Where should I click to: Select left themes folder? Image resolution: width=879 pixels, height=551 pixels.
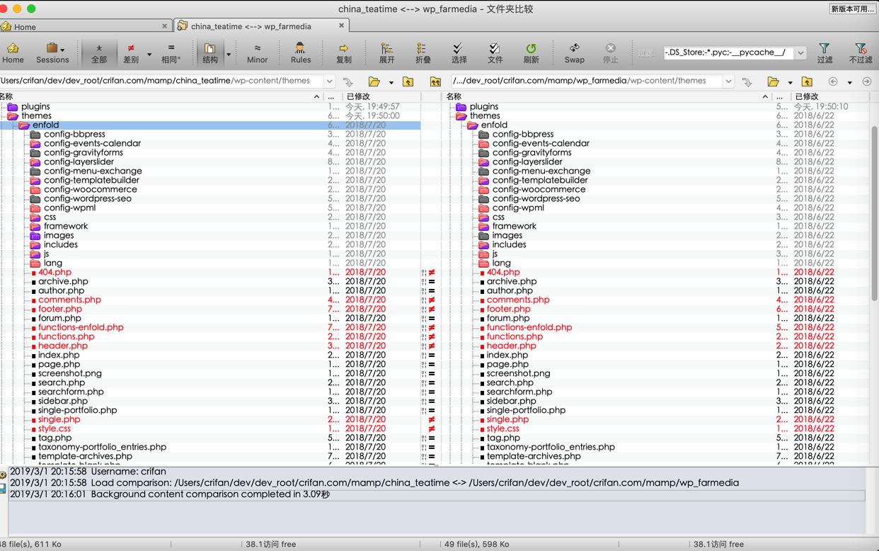pos(36,115)
